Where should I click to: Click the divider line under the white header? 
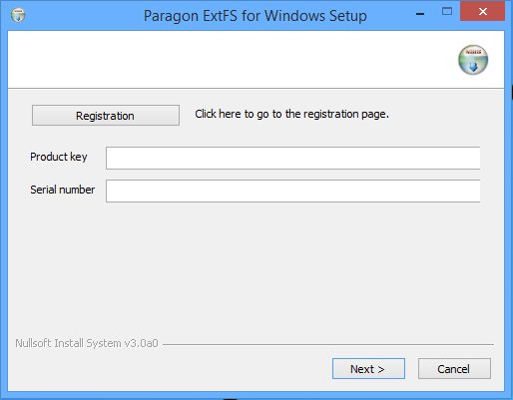[256, 89]
